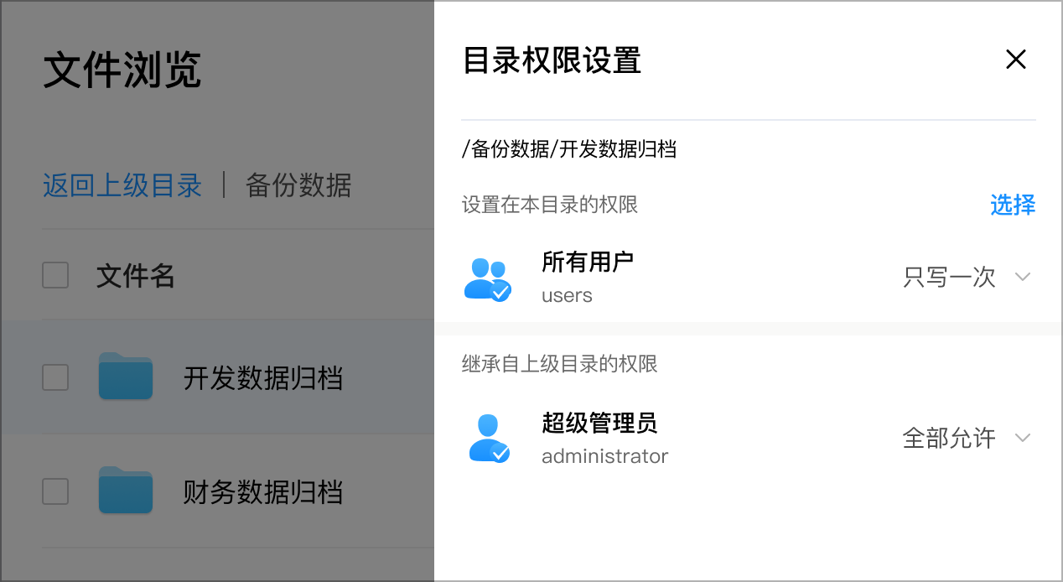Click the 开发数据归档 folder icon
Screen dimensions: 1063x582
[126, 376]
